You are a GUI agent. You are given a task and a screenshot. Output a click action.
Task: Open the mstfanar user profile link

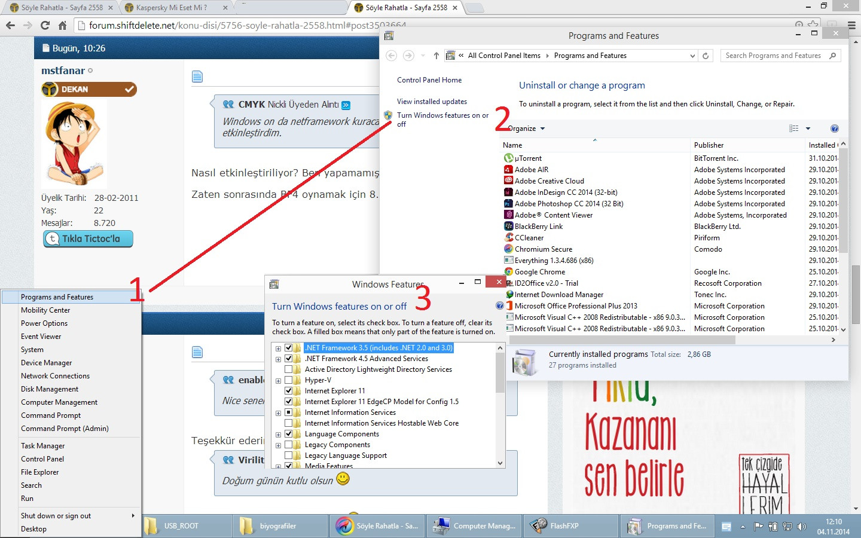pyautogui.click(x=63, y=71)
